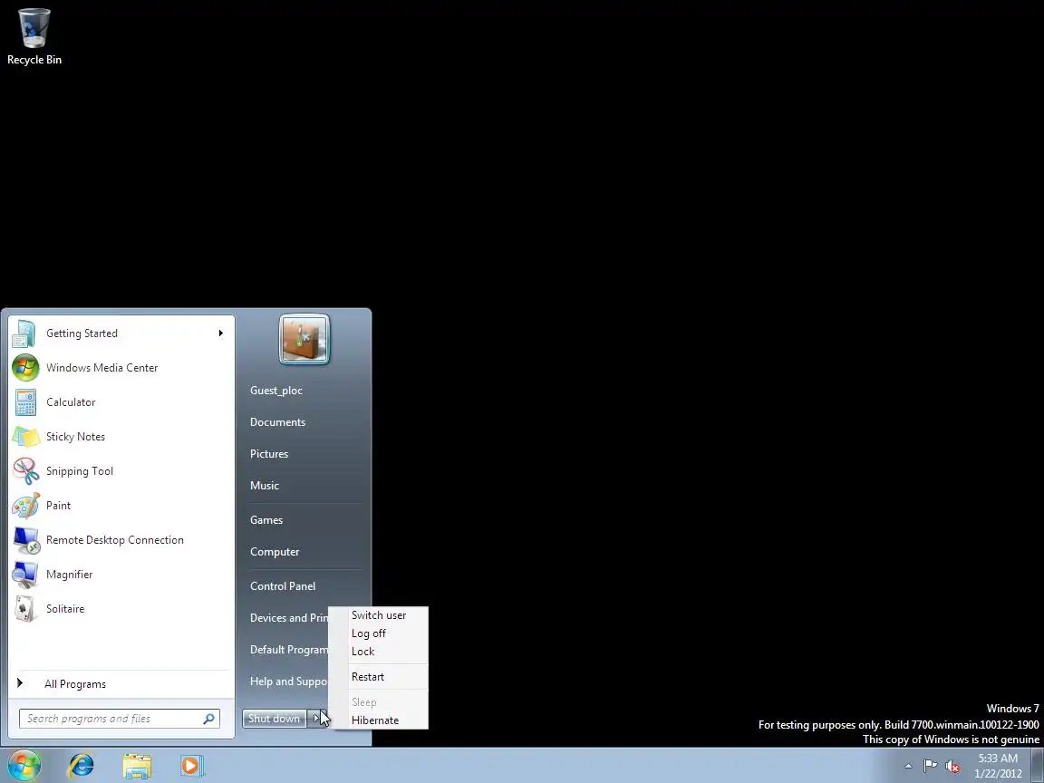Select Switch user from power menu

(379, 615)
